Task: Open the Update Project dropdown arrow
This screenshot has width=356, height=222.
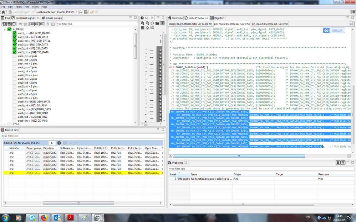Action: pos(33,12)
